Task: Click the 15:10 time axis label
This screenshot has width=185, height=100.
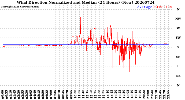Action: pos(108,94)
